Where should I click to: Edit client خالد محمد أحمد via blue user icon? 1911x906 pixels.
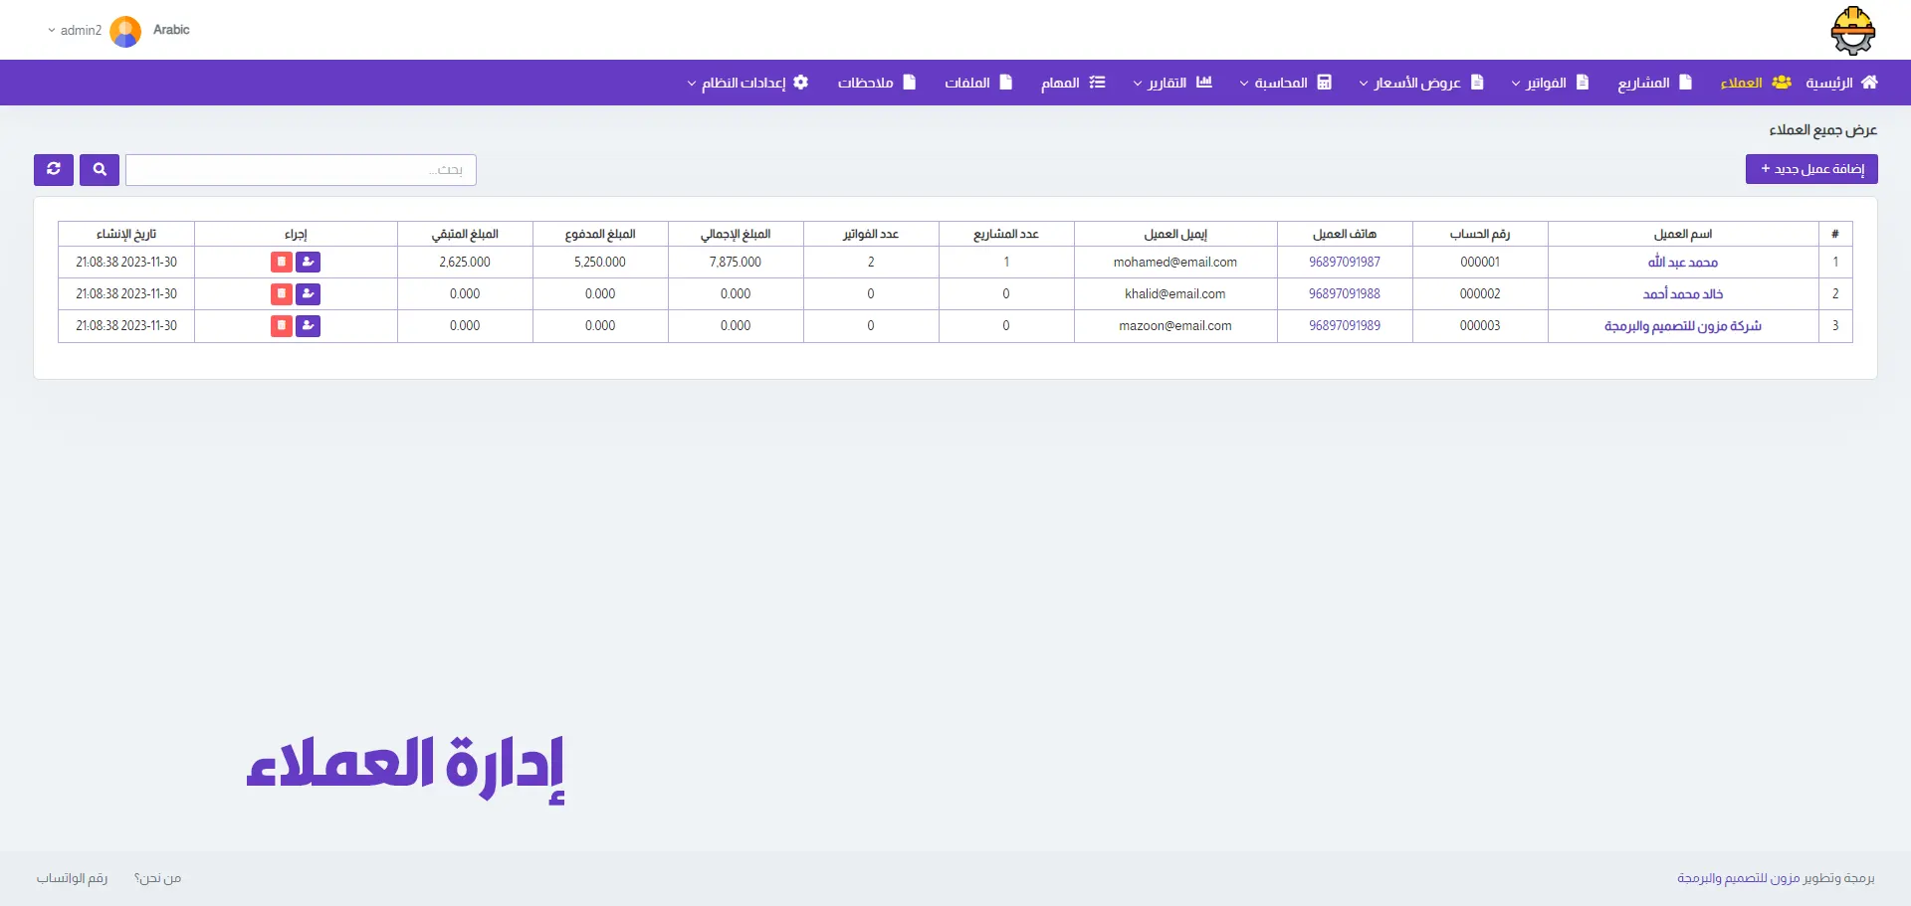[x=309, y=294]
